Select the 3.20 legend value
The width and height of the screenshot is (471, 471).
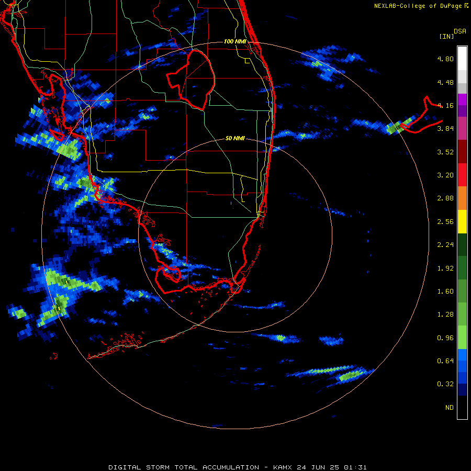point(445,175)
